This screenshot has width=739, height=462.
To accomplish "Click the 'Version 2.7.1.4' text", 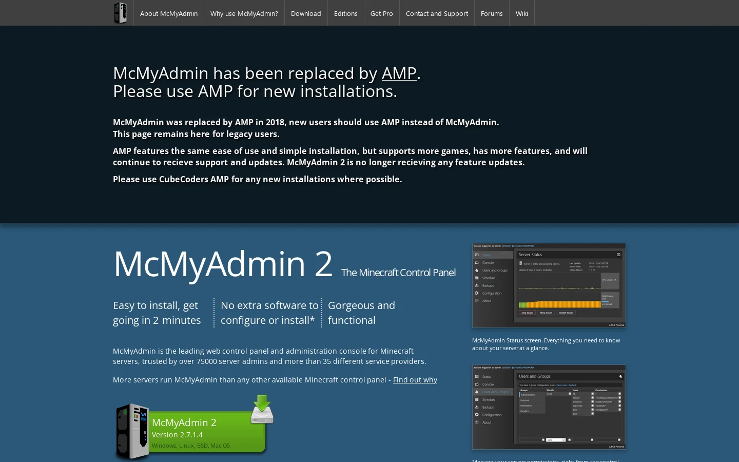I will (177, 435).
